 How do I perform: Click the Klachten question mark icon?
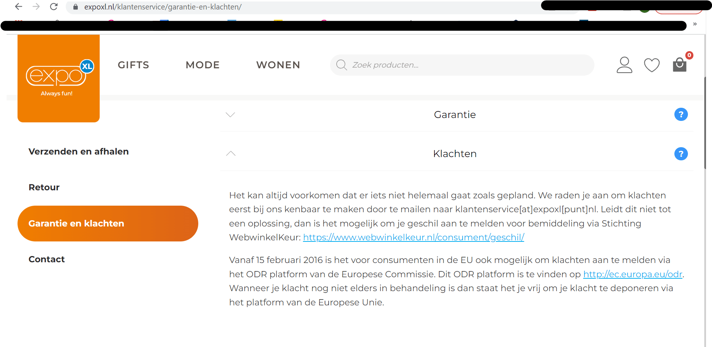click(x=681, y=154)
